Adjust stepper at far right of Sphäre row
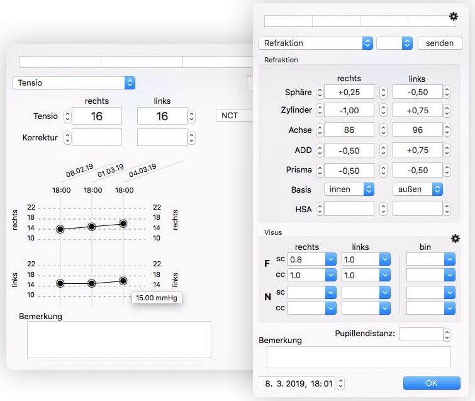 [447, 93]
